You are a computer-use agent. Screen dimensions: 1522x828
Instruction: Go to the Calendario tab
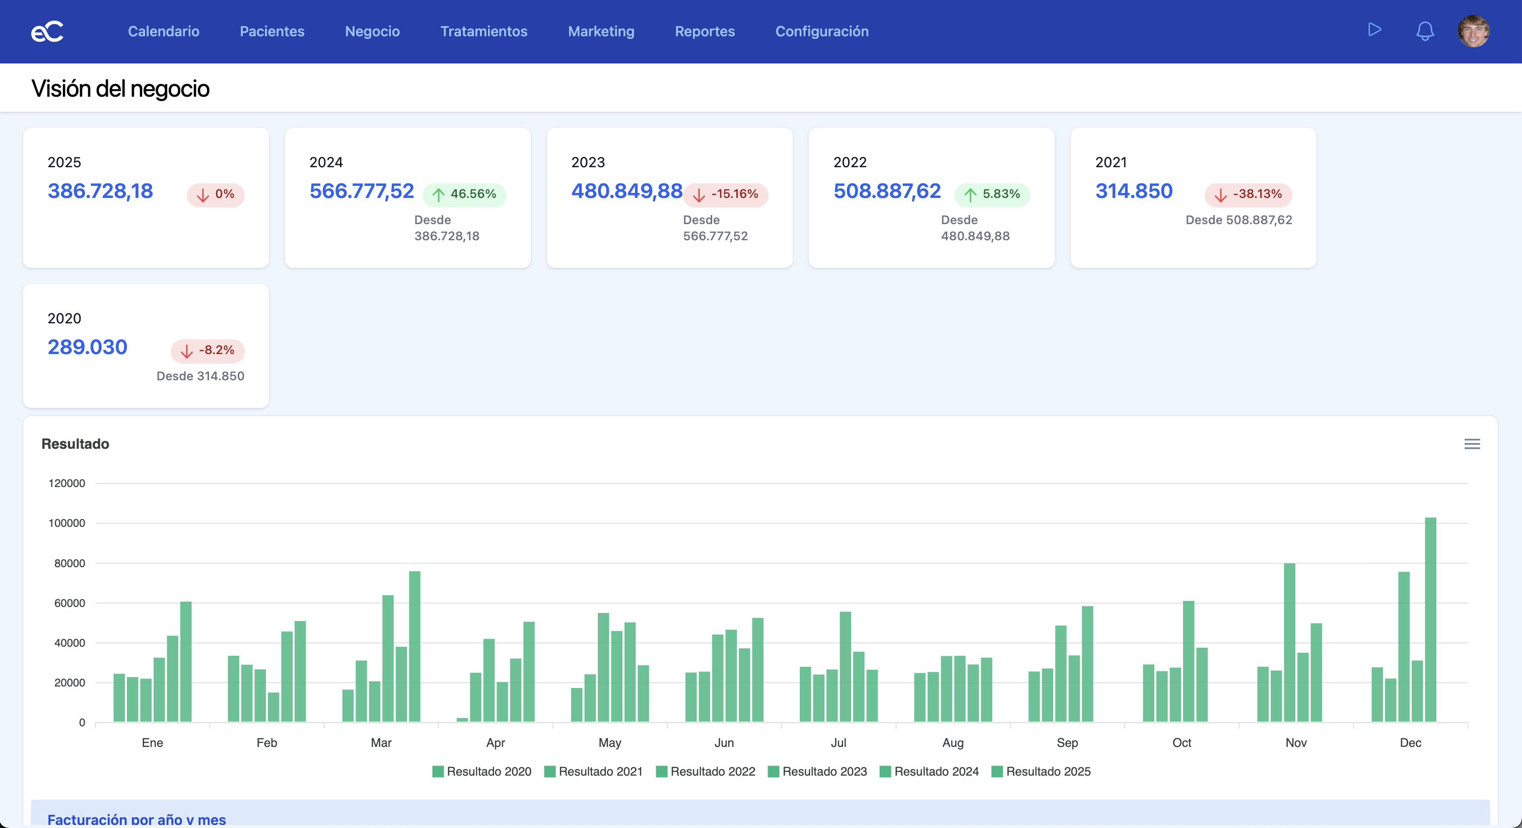pos(164,31)
